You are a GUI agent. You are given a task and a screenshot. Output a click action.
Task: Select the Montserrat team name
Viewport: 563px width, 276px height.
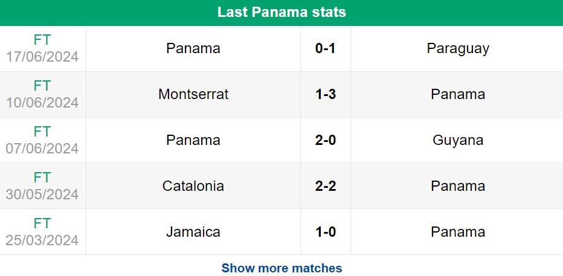coord(193,94)
